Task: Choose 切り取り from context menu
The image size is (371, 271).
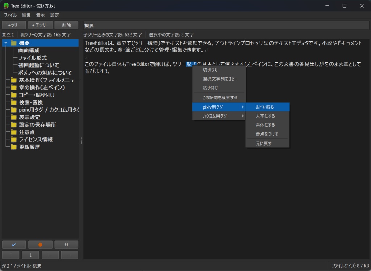Action: [x=219, y=70]
